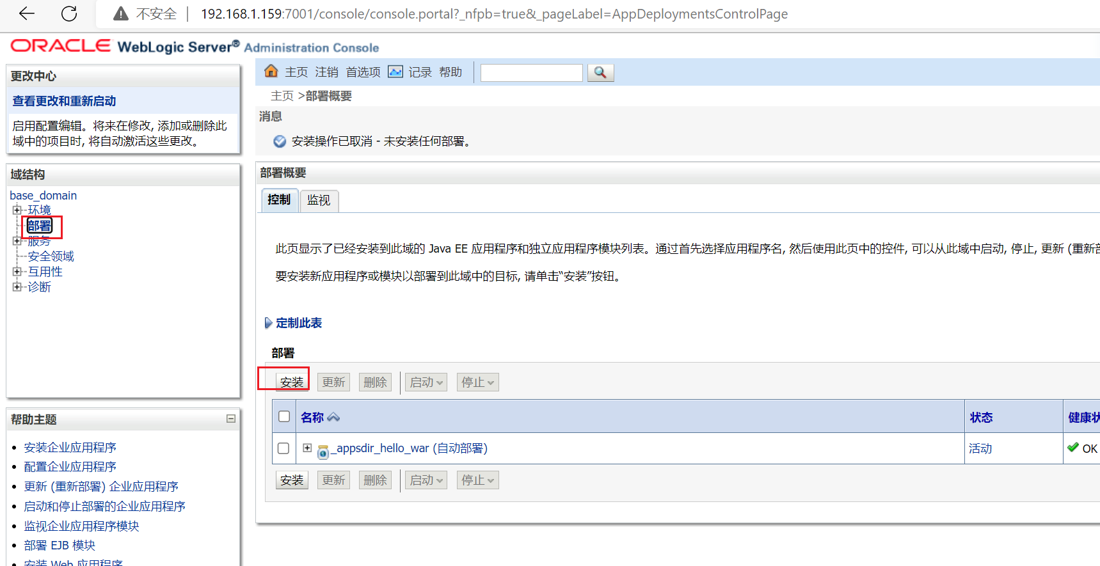Expand the 环境 tree node

click(x=17, y=210)
